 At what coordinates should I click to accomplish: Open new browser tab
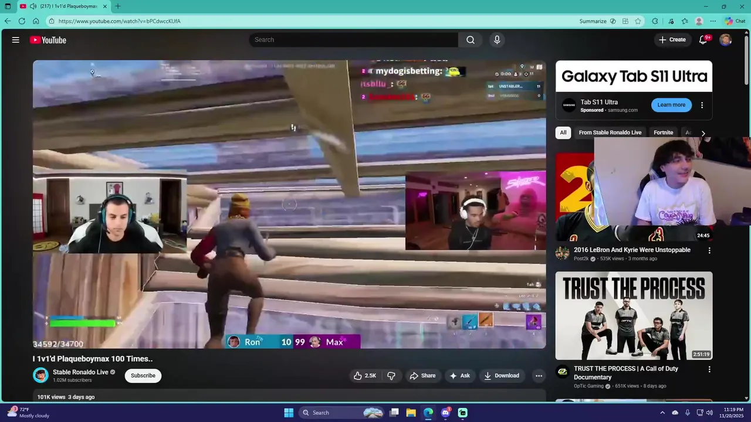point(118,6)
